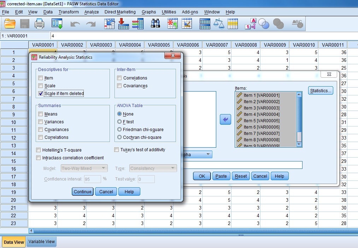Screen dimensions: 358x248
Task: Switch to the Variable View tab
Action: point(41,242)
